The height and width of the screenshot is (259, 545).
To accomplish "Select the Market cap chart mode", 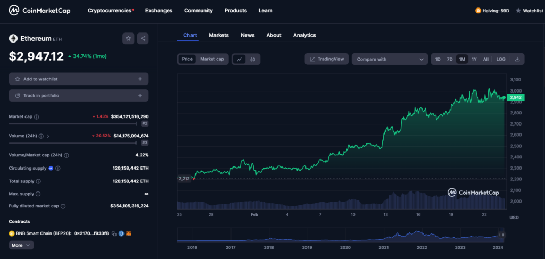I will (x=212, y=59).
